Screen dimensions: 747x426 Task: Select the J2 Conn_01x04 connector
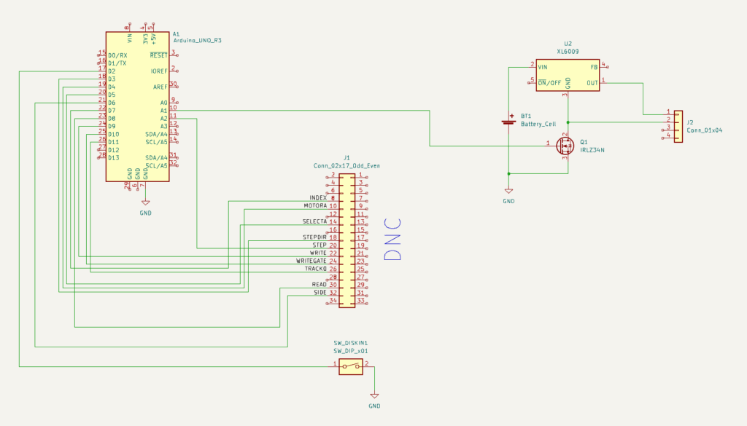tap(678, 127)
